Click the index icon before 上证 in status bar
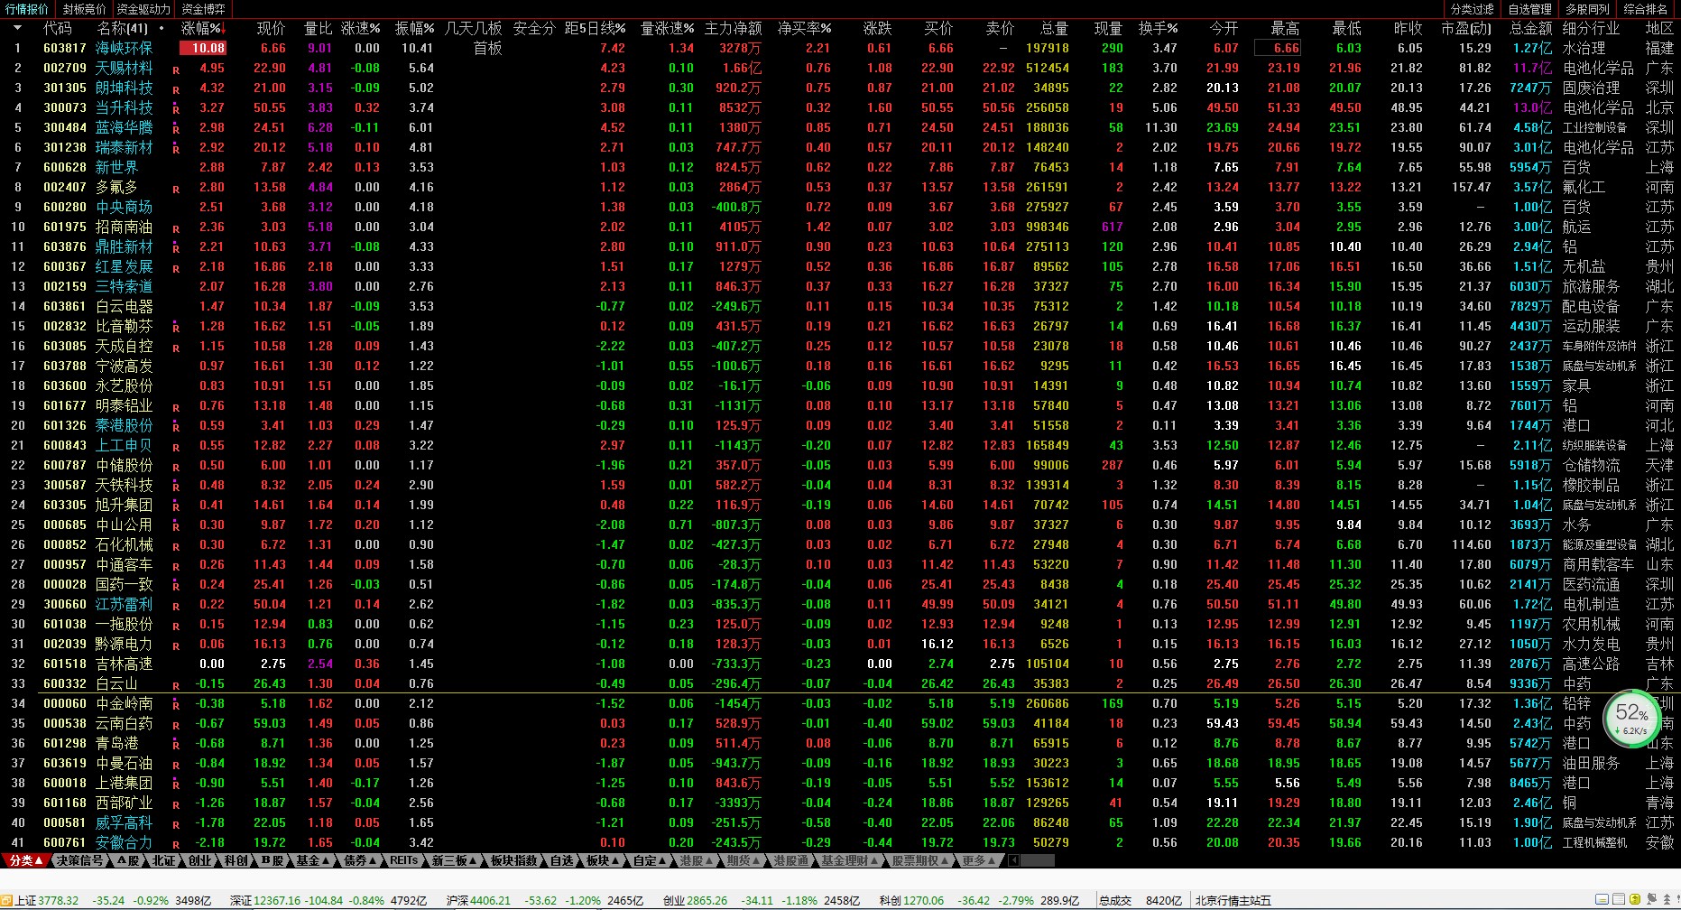1681x910 pixels. (x=7, y=900)
